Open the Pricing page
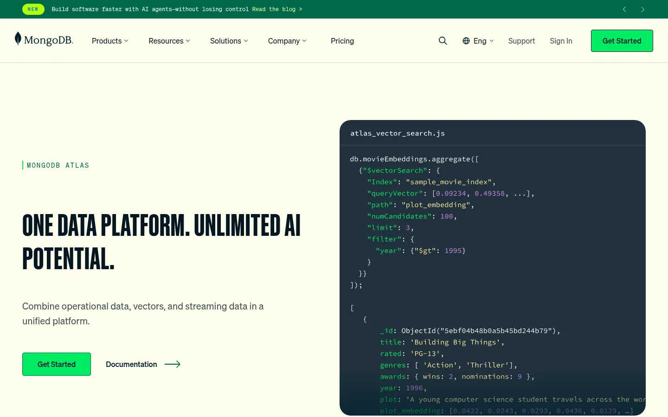Image resolution: width=668 pixels, height=417 pixels. click(x=342, y=41)
